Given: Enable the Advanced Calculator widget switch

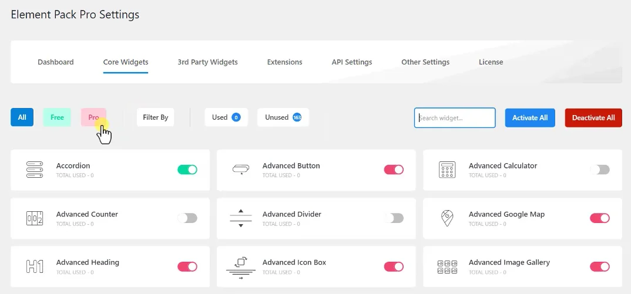Looking at the screenshot, I should pyautogui.click(x=600, y=170).
